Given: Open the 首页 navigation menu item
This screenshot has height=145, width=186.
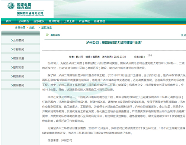Looking at the screenshot, I should (x=9, y=21).
